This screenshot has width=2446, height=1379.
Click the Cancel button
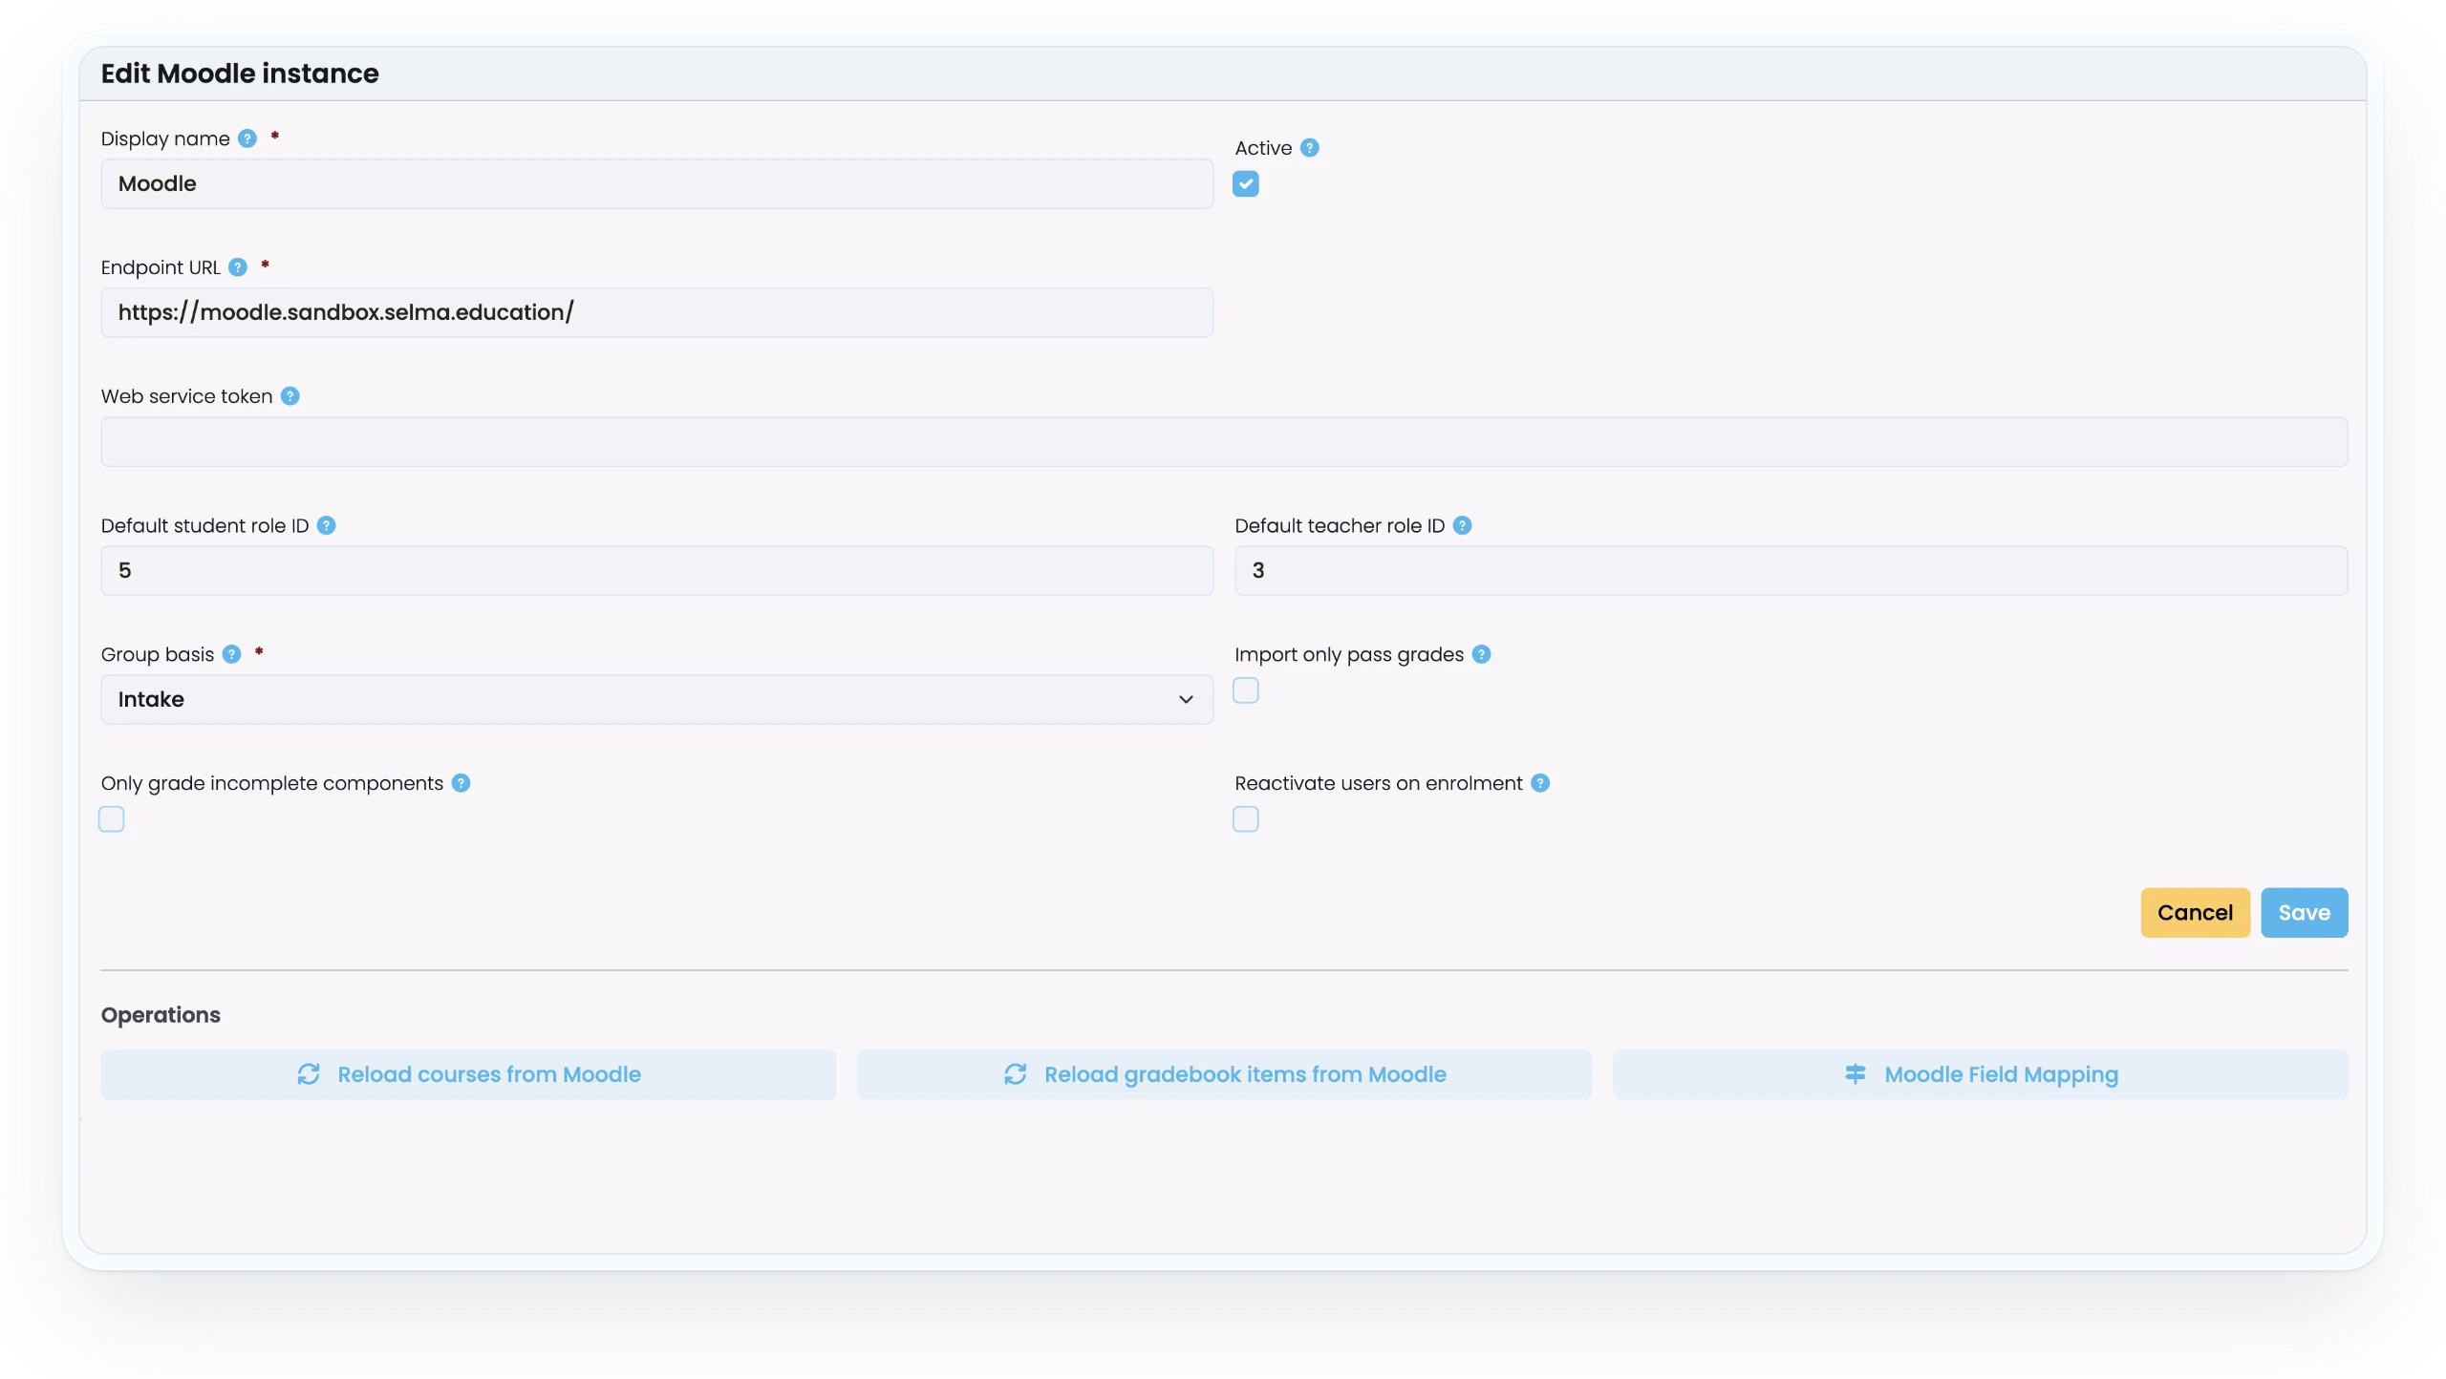pyautogui.click(x=2195, y=913)
